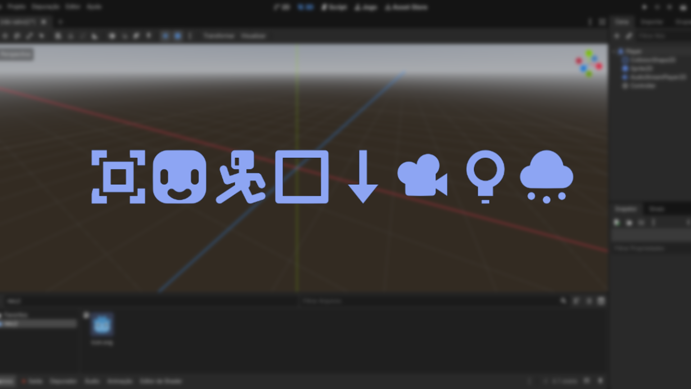The width and height of the screenshot is (691, 389).
Task: Switch to the 3D workspace
Action: point(306,7)
